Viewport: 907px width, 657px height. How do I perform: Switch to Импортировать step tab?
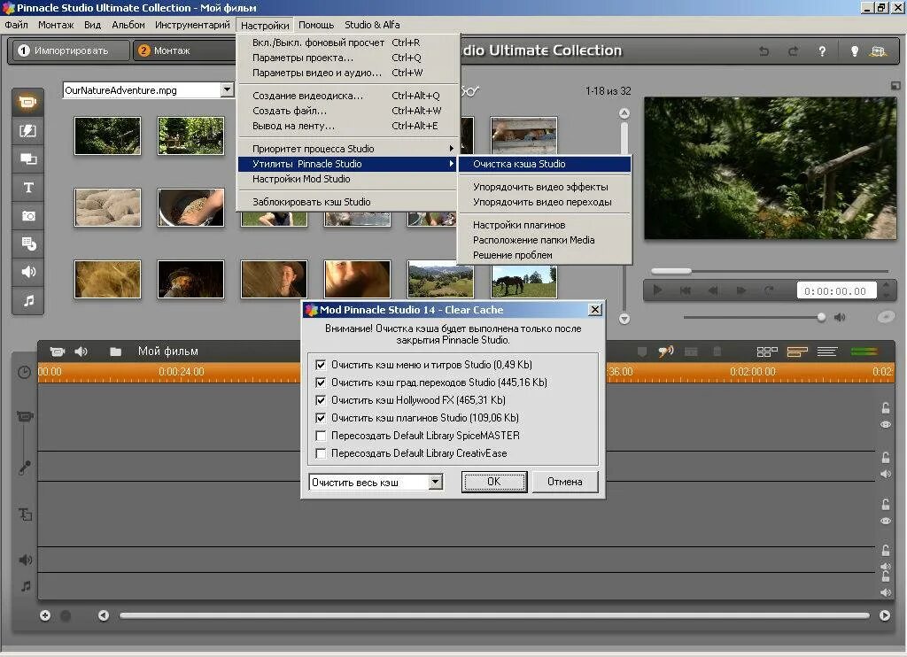tap(69, 50)
